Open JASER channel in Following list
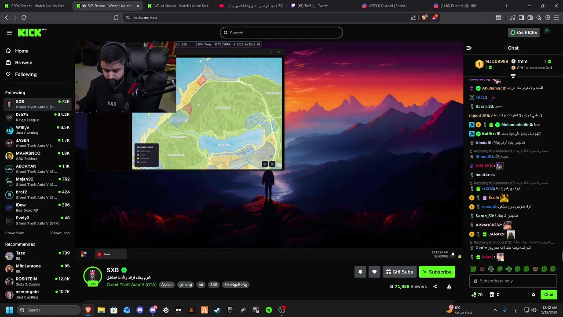This screenshot has height=317, width=563. click(x=37, y=143)
